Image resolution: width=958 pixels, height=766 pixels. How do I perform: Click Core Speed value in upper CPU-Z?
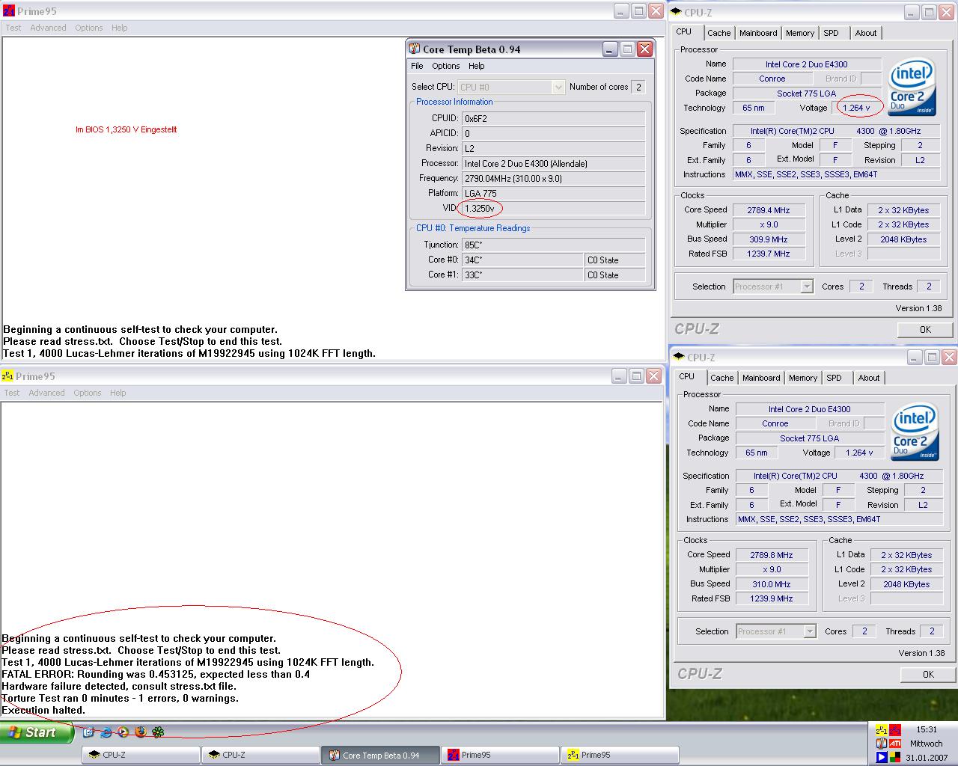769,210
